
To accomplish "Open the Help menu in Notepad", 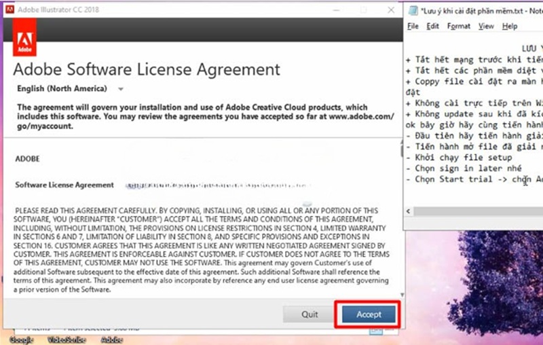I will point(510,26).
